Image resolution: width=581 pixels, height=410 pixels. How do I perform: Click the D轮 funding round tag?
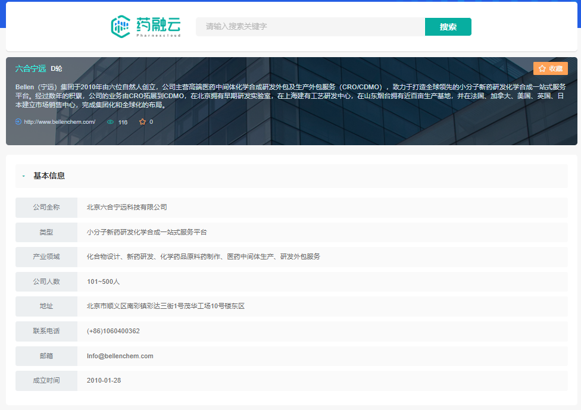click(x=57, y=68)
